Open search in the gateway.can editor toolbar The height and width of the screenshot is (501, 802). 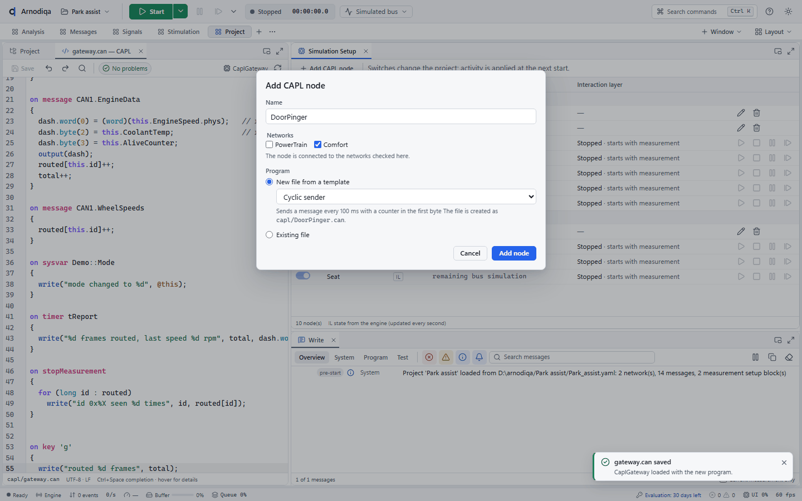point(82,68)
